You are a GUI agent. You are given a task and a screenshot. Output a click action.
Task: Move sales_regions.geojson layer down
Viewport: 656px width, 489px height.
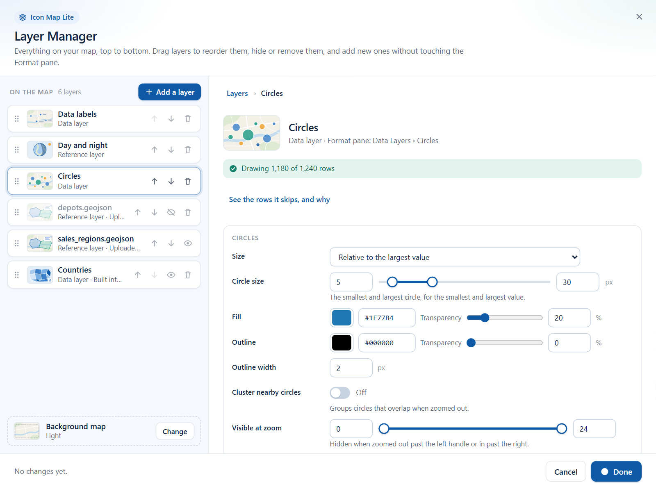point(171,243)
